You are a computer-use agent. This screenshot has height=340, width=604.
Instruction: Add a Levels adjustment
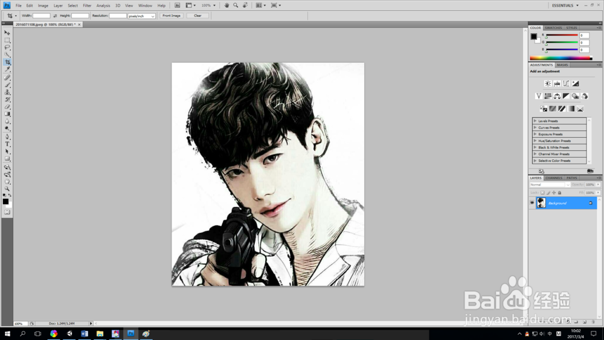(x=557, y=83)
